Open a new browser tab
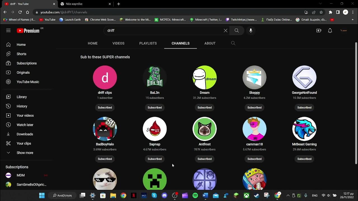Image resolution: width=358 pixels, height=201 pixels. [119, 4]
